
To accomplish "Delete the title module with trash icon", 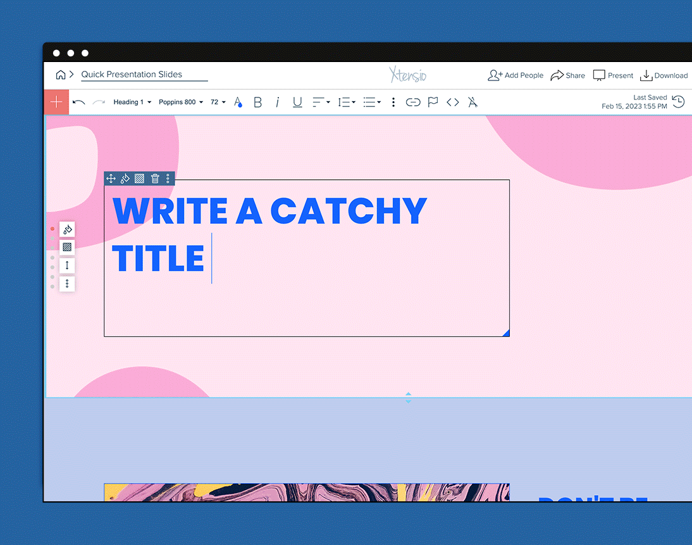I will (155, 179).
